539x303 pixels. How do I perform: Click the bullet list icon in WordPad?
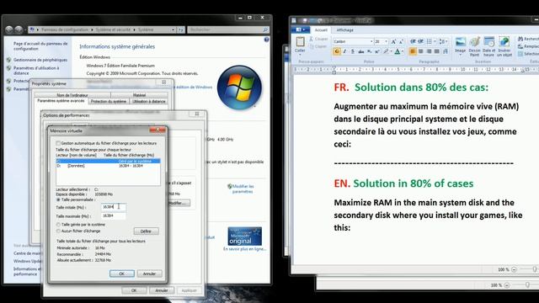(x=430, y=41)
